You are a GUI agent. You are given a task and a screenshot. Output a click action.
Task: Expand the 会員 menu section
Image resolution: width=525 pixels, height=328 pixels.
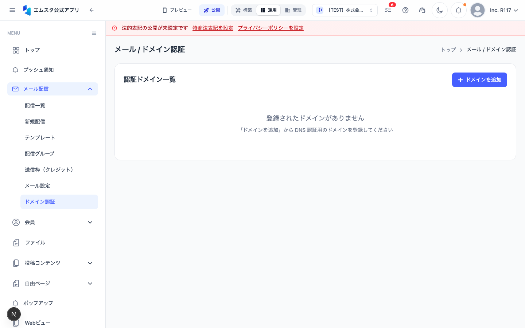[x=52, y=222]
